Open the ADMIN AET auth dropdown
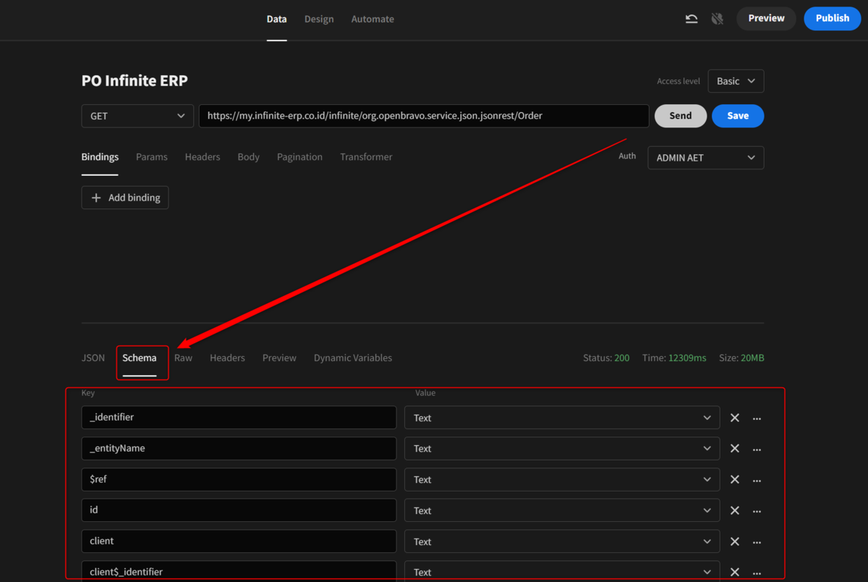Image resolution: width=868 pixels, height=582 pixels. (705, 158)
